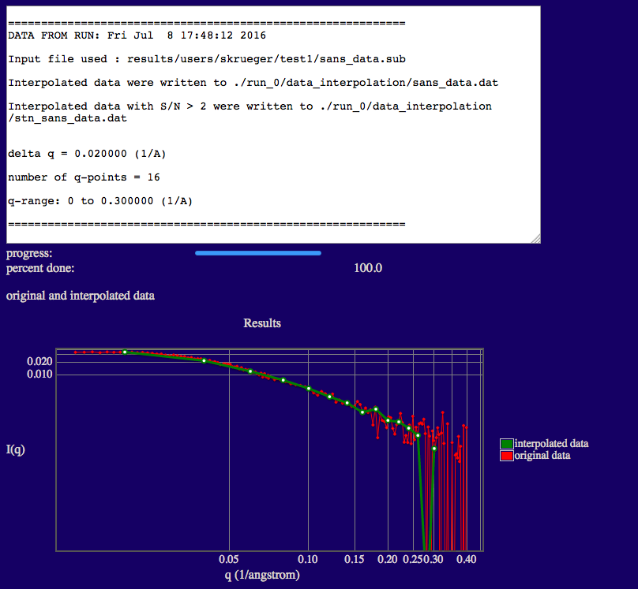The image size is (638, 589).
Task: Click 'original and interpolated data' heading
Action: 81,296
